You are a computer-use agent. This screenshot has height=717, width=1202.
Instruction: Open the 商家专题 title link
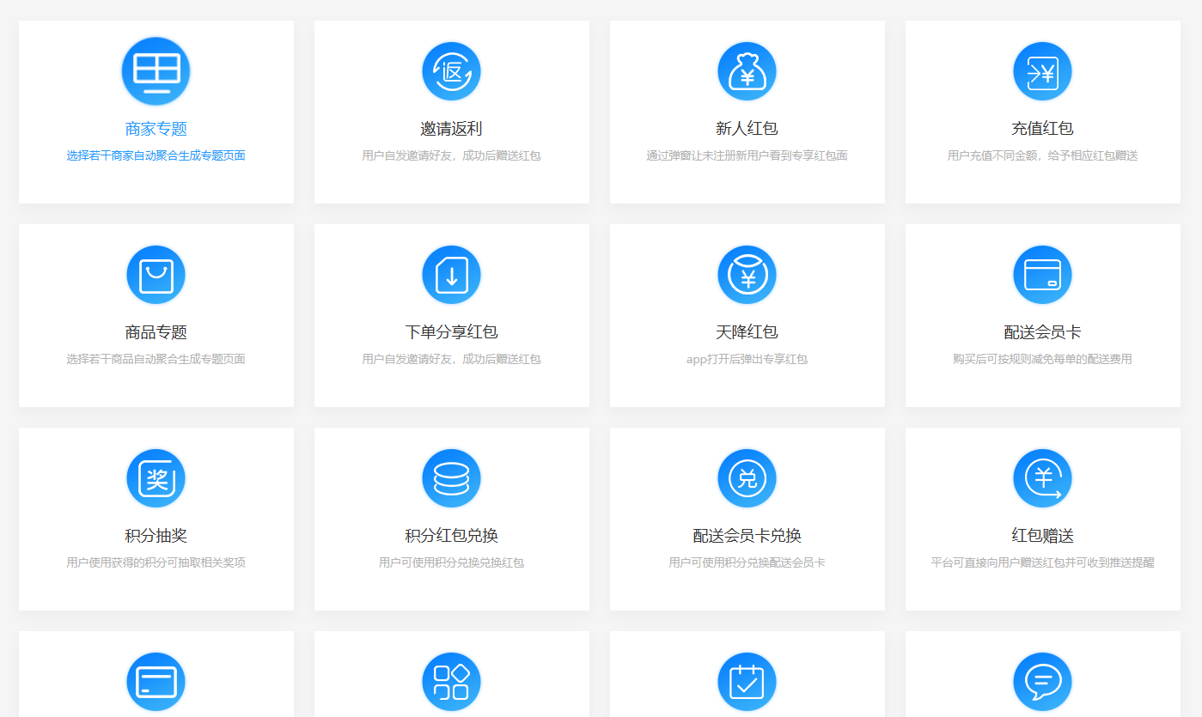156,129
